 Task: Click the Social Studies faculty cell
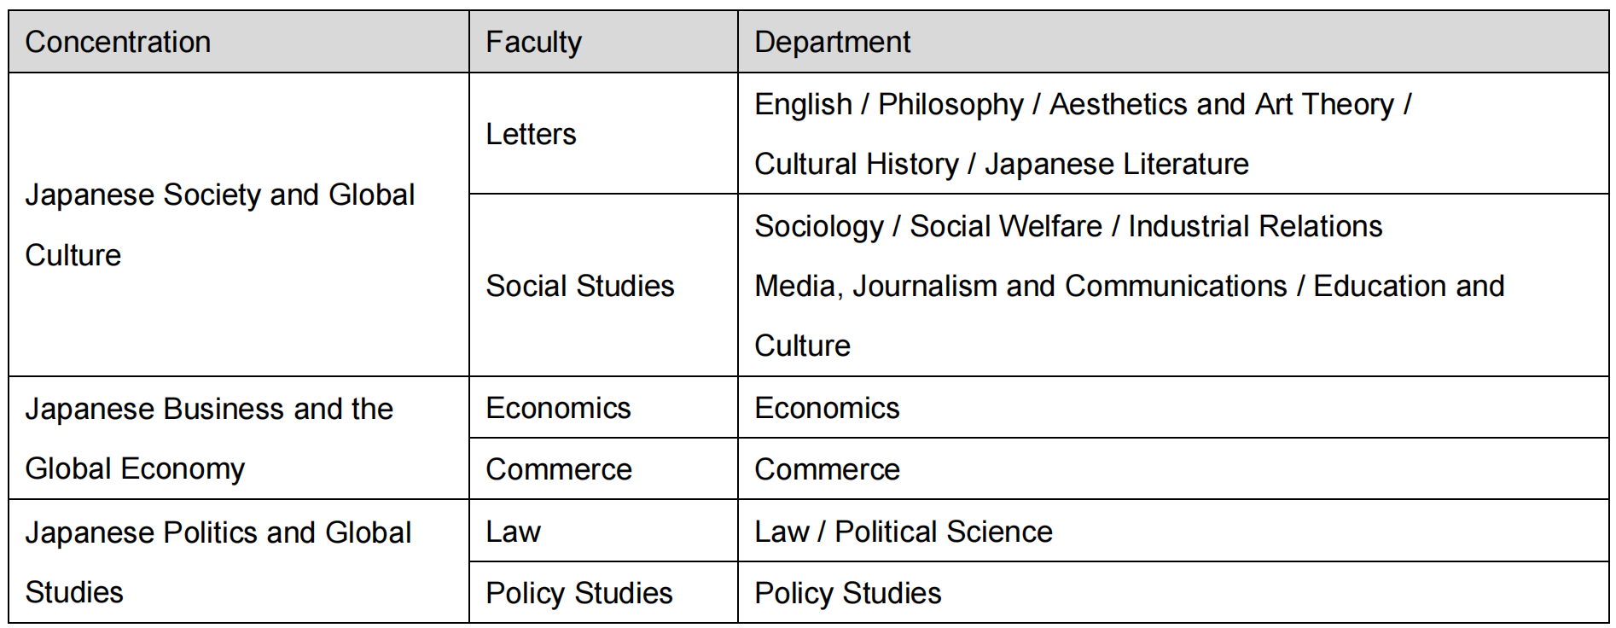(579, 286)
